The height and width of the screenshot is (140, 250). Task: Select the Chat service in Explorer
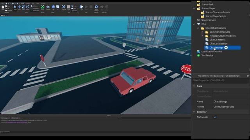coord(204,24)
